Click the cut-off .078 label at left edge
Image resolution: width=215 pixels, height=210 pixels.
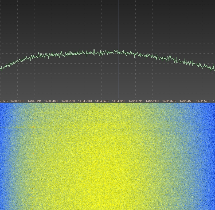tap(3, 101)
